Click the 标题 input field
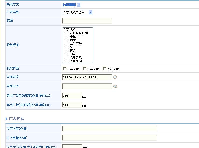Image resolution: width=199 pixels, height=148 pixels. (x=87, y=21)
